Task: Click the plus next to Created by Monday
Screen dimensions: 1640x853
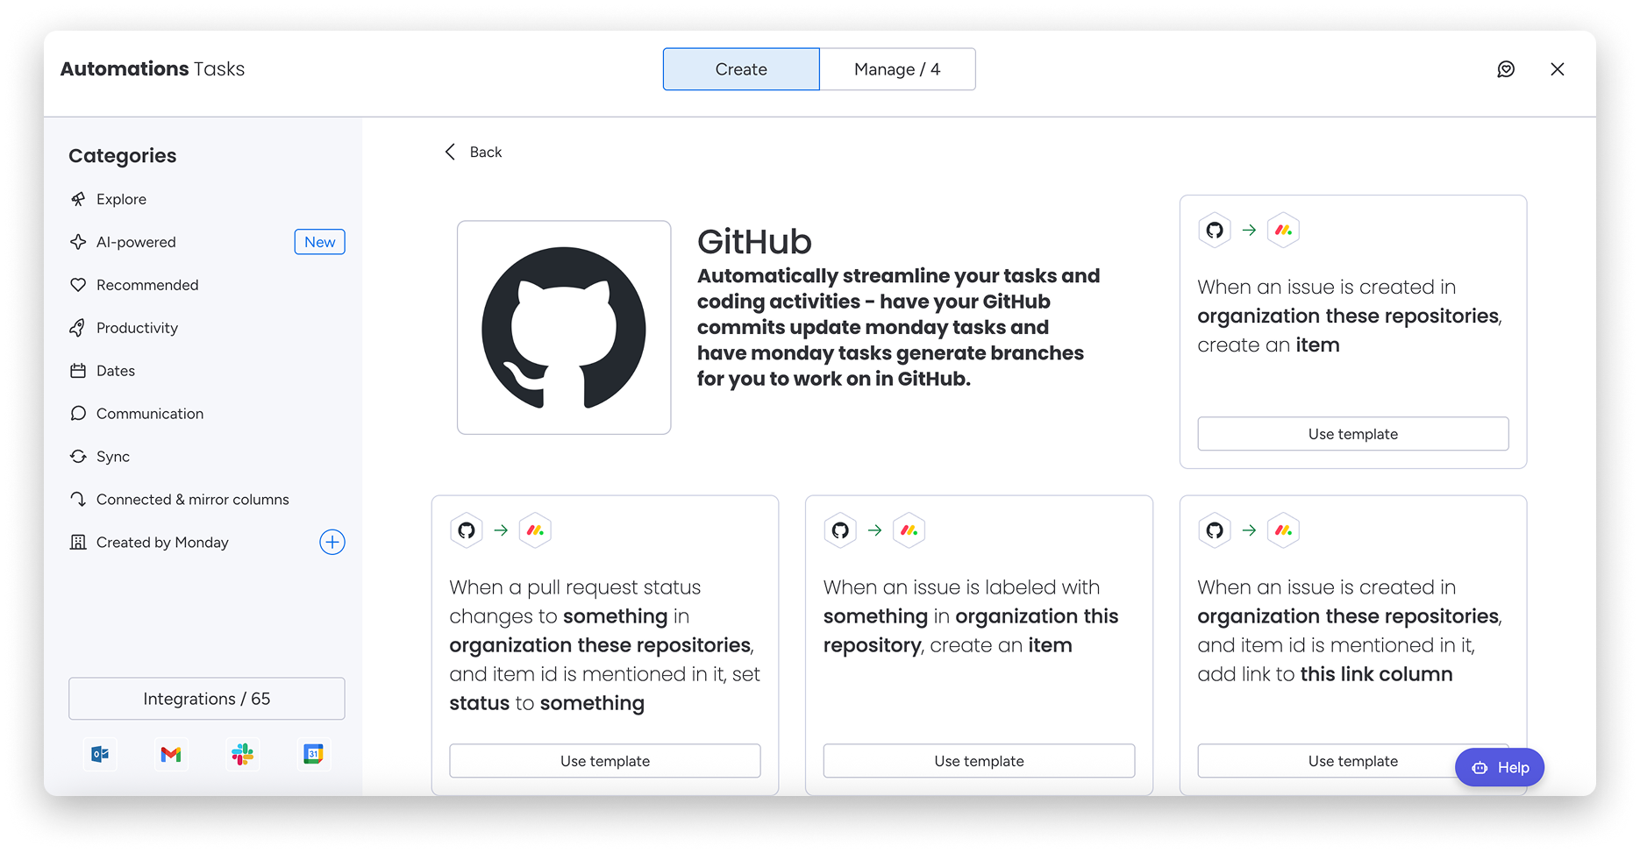Action: [x=332, y=542]
